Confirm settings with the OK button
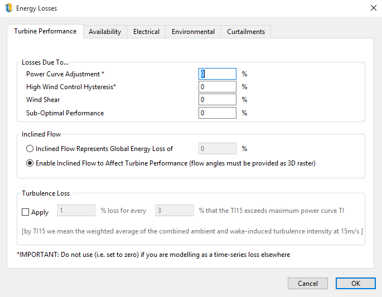This screenshot has width=382, height=297. [x=355, y=283]
